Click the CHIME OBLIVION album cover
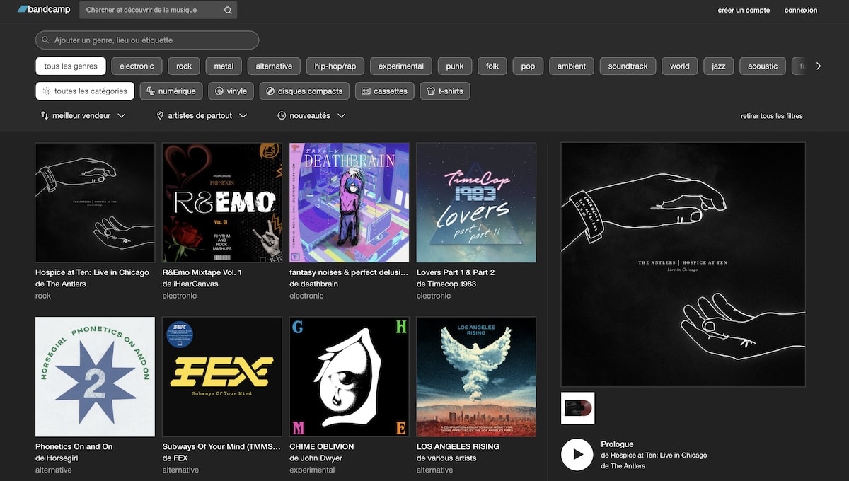The image size is (849, 481). (350, 377)
